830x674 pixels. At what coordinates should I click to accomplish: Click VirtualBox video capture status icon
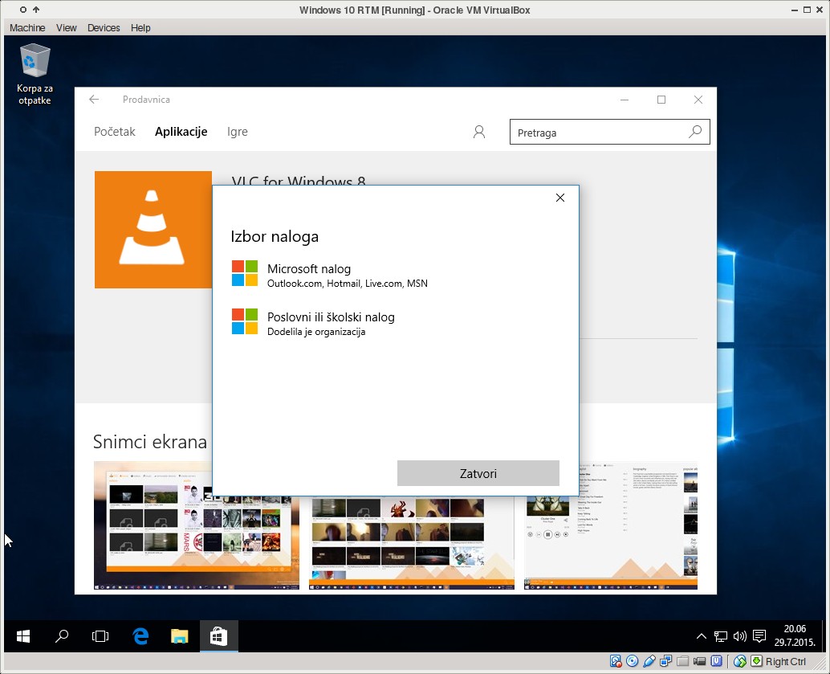click(700, 661)
